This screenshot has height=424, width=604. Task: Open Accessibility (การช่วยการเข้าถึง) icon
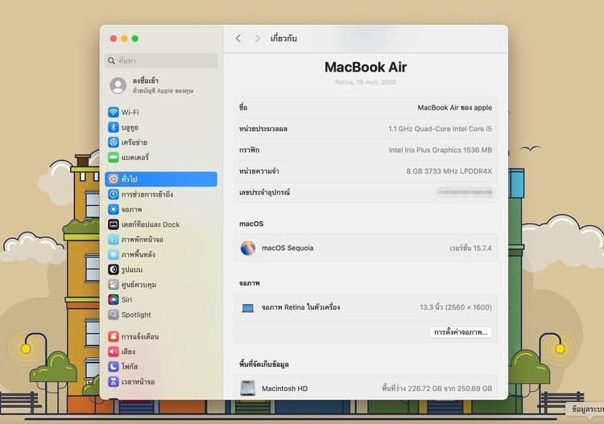click(114, 195)
